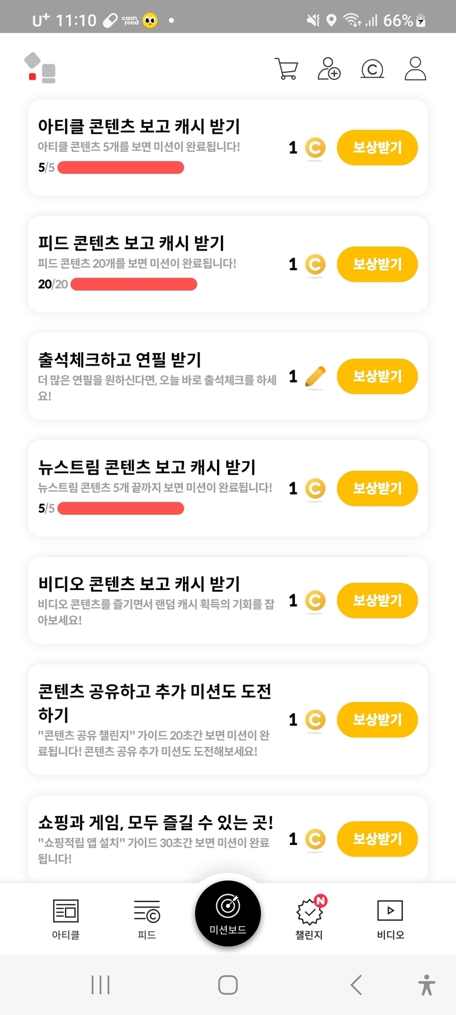Tap the accessibility shortcut icon
Screen dimensions: 456x1015
[426, 985]
